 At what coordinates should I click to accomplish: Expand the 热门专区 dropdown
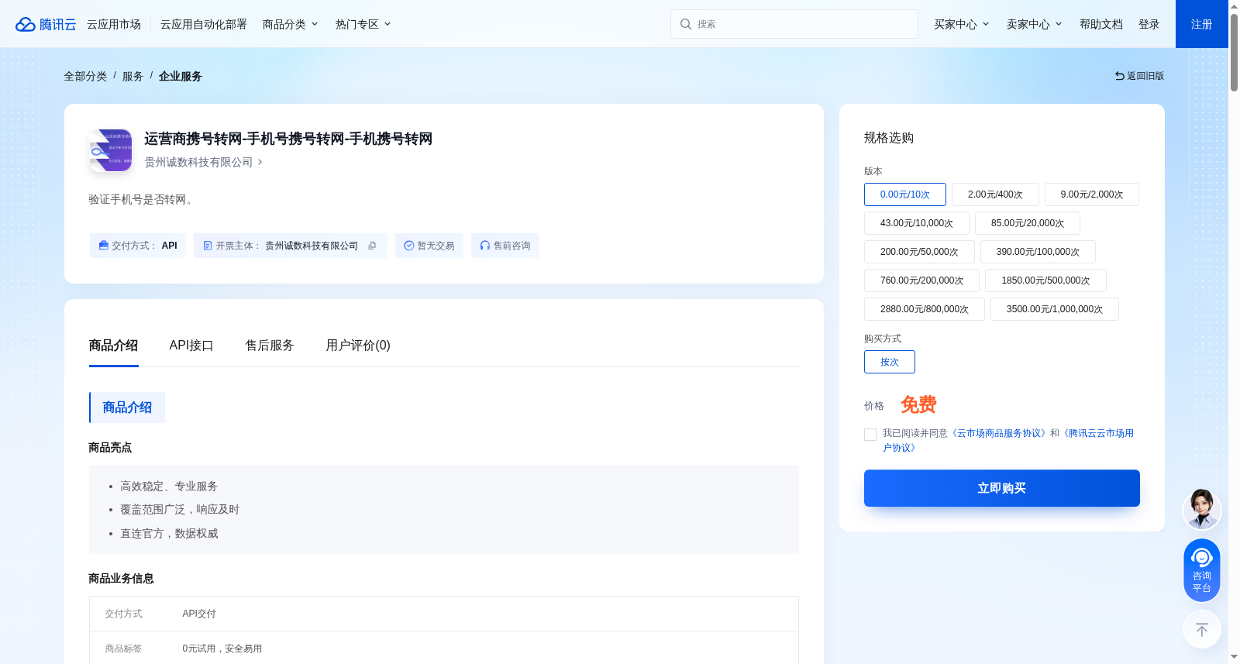(x=363, y=24)
